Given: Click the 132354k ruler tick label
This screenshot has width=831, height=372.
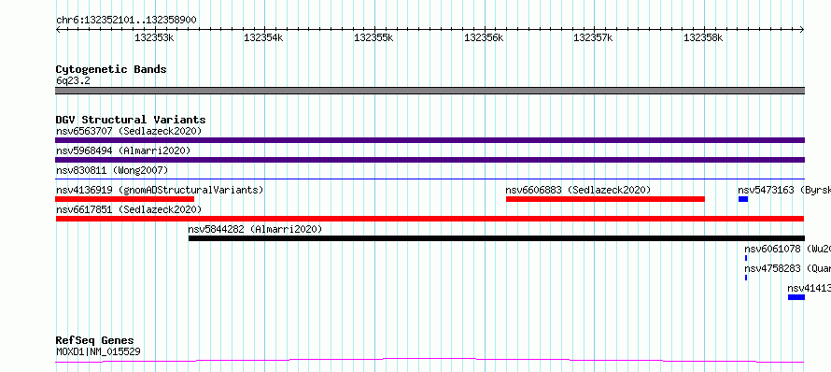Looking at the screenshot, I should coord(263,37).
